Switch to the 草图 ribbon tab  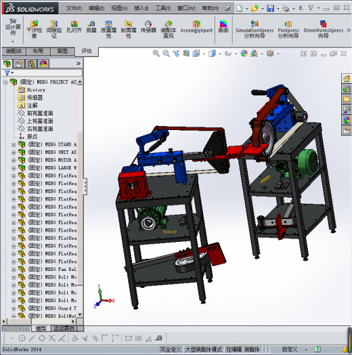tap(62, 51)
